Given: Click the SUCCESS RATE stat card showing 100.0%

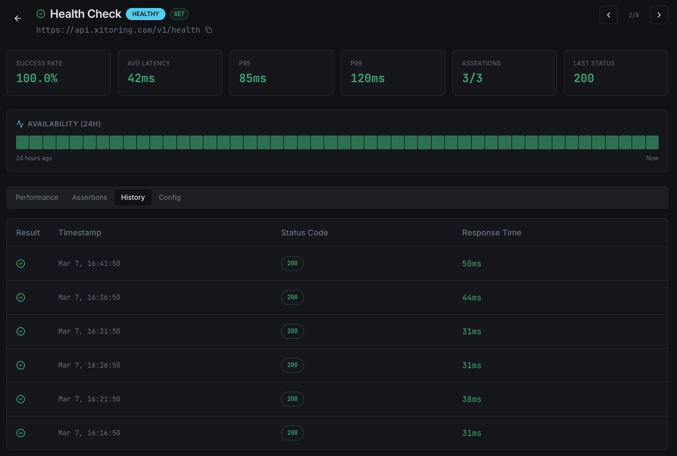Looking at the screenshot, I should point(58,72).
